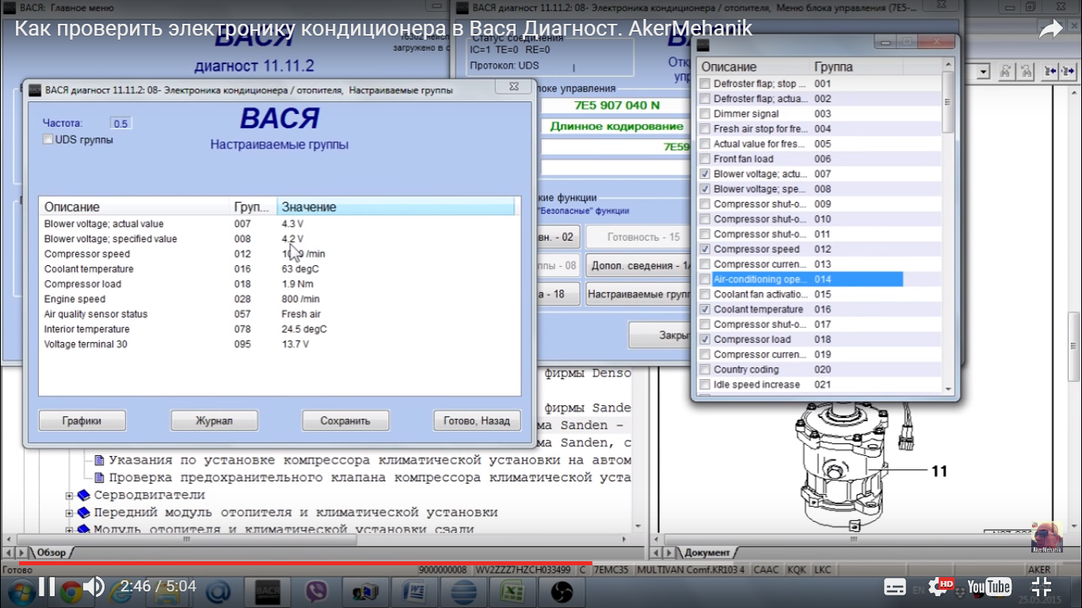Open the dropdown arrow in document toolbar
The height and width of the screenshot is (608, 1082).
[984, 72]
